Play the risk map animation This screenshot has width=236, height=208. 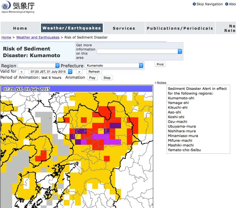pos(92,78)
